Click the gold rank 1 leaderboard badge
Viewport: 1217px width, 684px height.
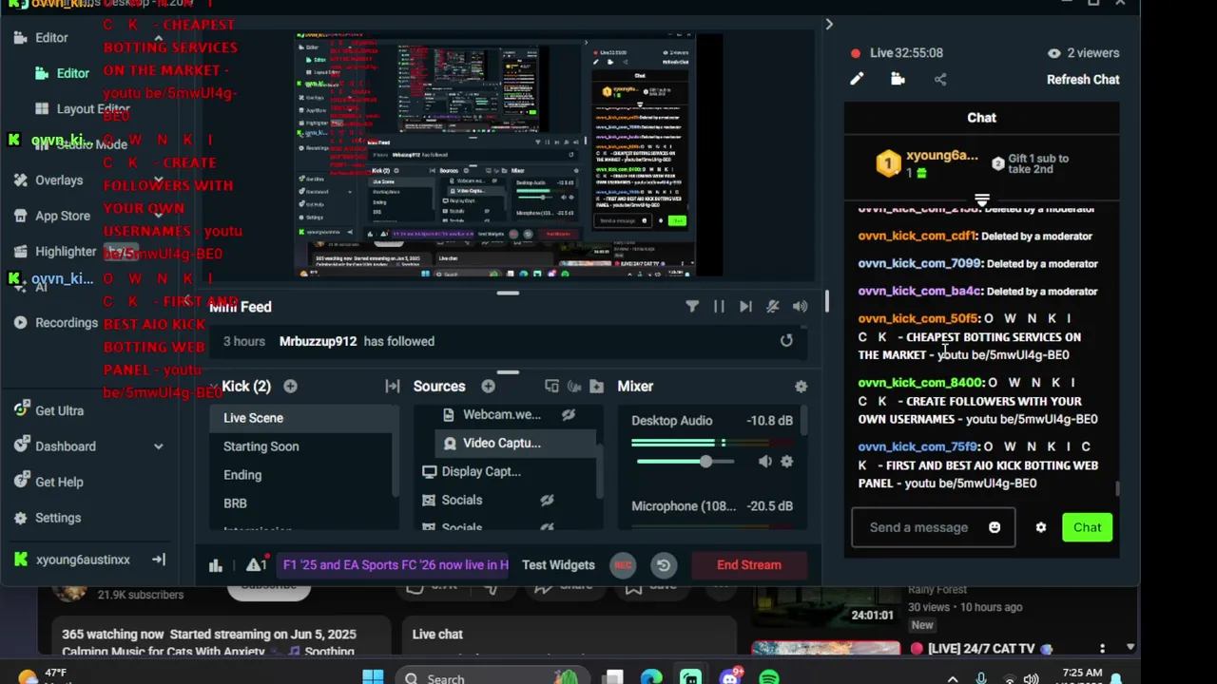888,164
